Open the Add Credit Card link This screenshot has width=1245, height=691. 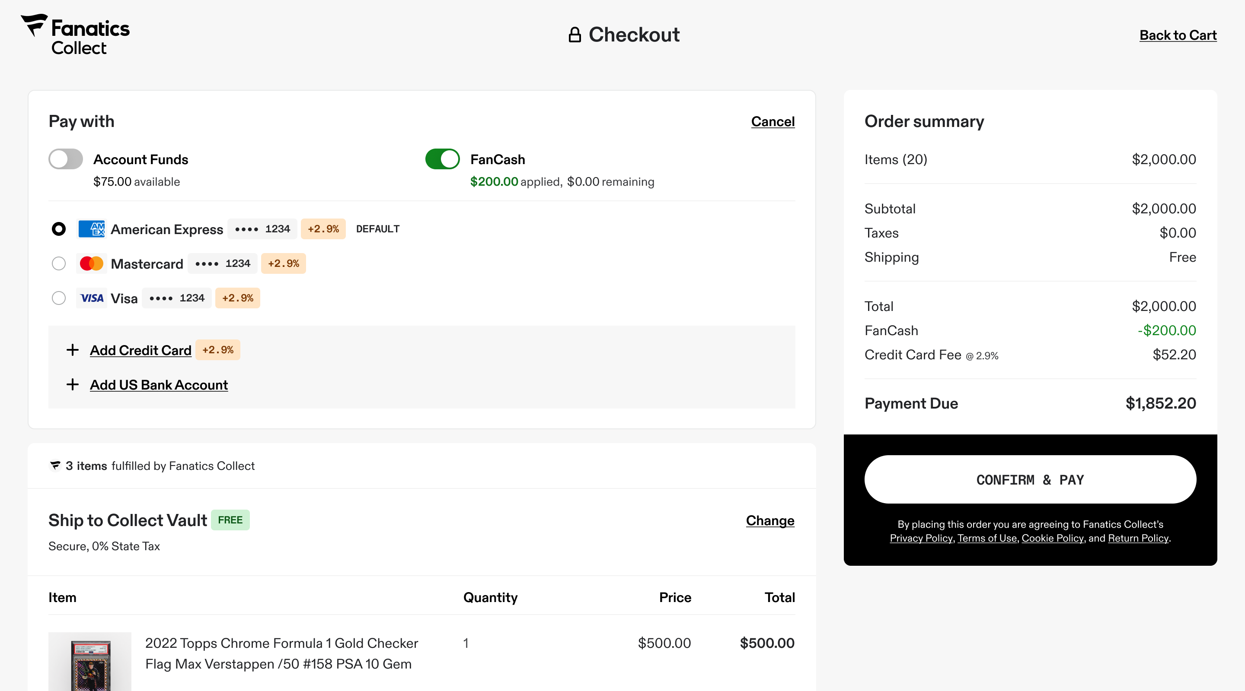[x=140, y=350]
